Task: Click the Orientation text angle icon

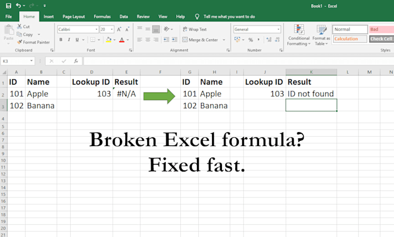Action: tap(167, 29)
